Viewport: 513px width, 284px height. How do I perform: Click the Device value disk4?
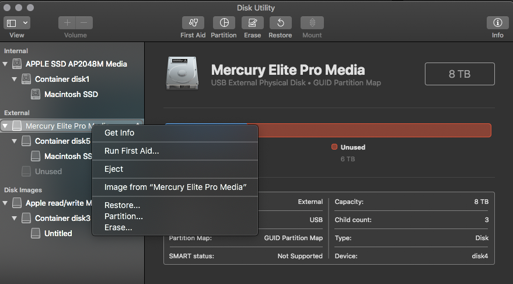coord(480,256)
